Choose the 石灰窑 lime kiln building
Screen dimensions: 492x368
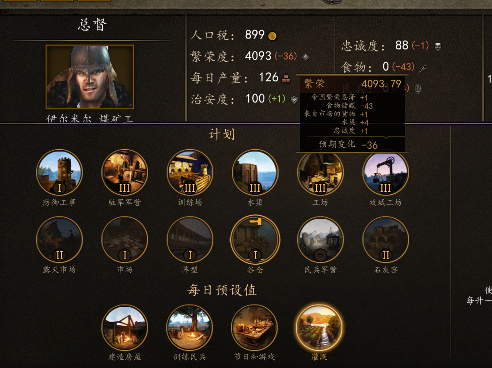386,240
